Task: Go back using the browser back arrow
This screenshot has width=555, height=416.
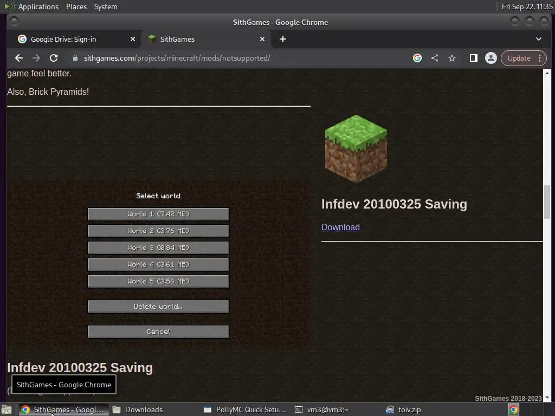Action: tap(19, 58)
